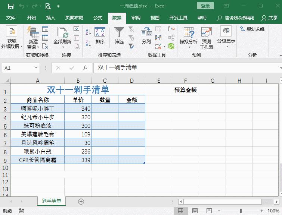
Task: Open print preview icon in quick access
Action: pos(48,6)
